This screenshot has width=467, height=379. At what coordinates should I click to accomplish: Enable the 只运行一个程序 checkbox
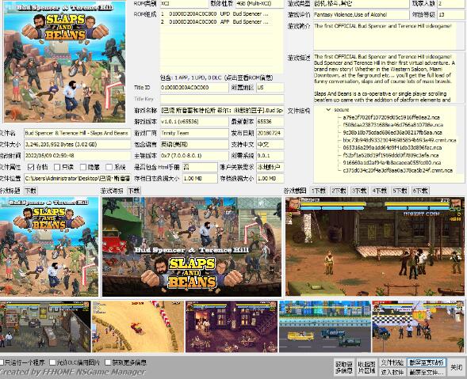point(2,362)
